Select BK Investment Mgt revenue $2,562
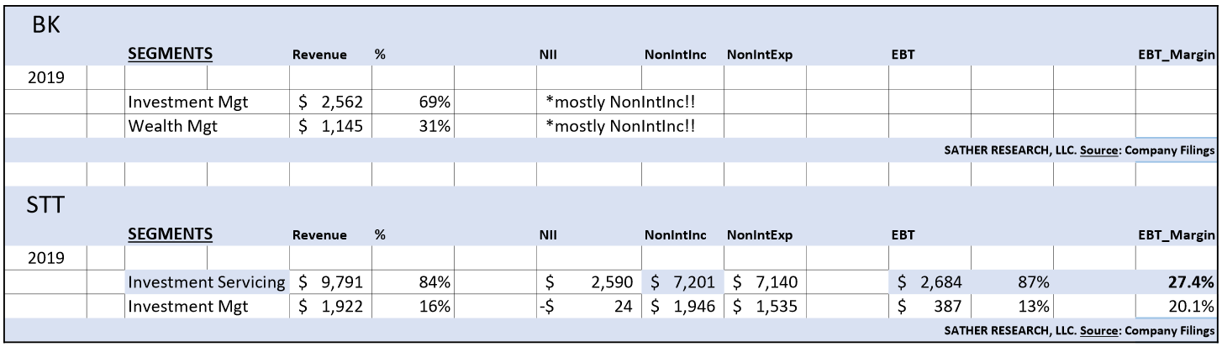Image resolution: width=1222 pixels, height=347 pixels. point(330,103)
